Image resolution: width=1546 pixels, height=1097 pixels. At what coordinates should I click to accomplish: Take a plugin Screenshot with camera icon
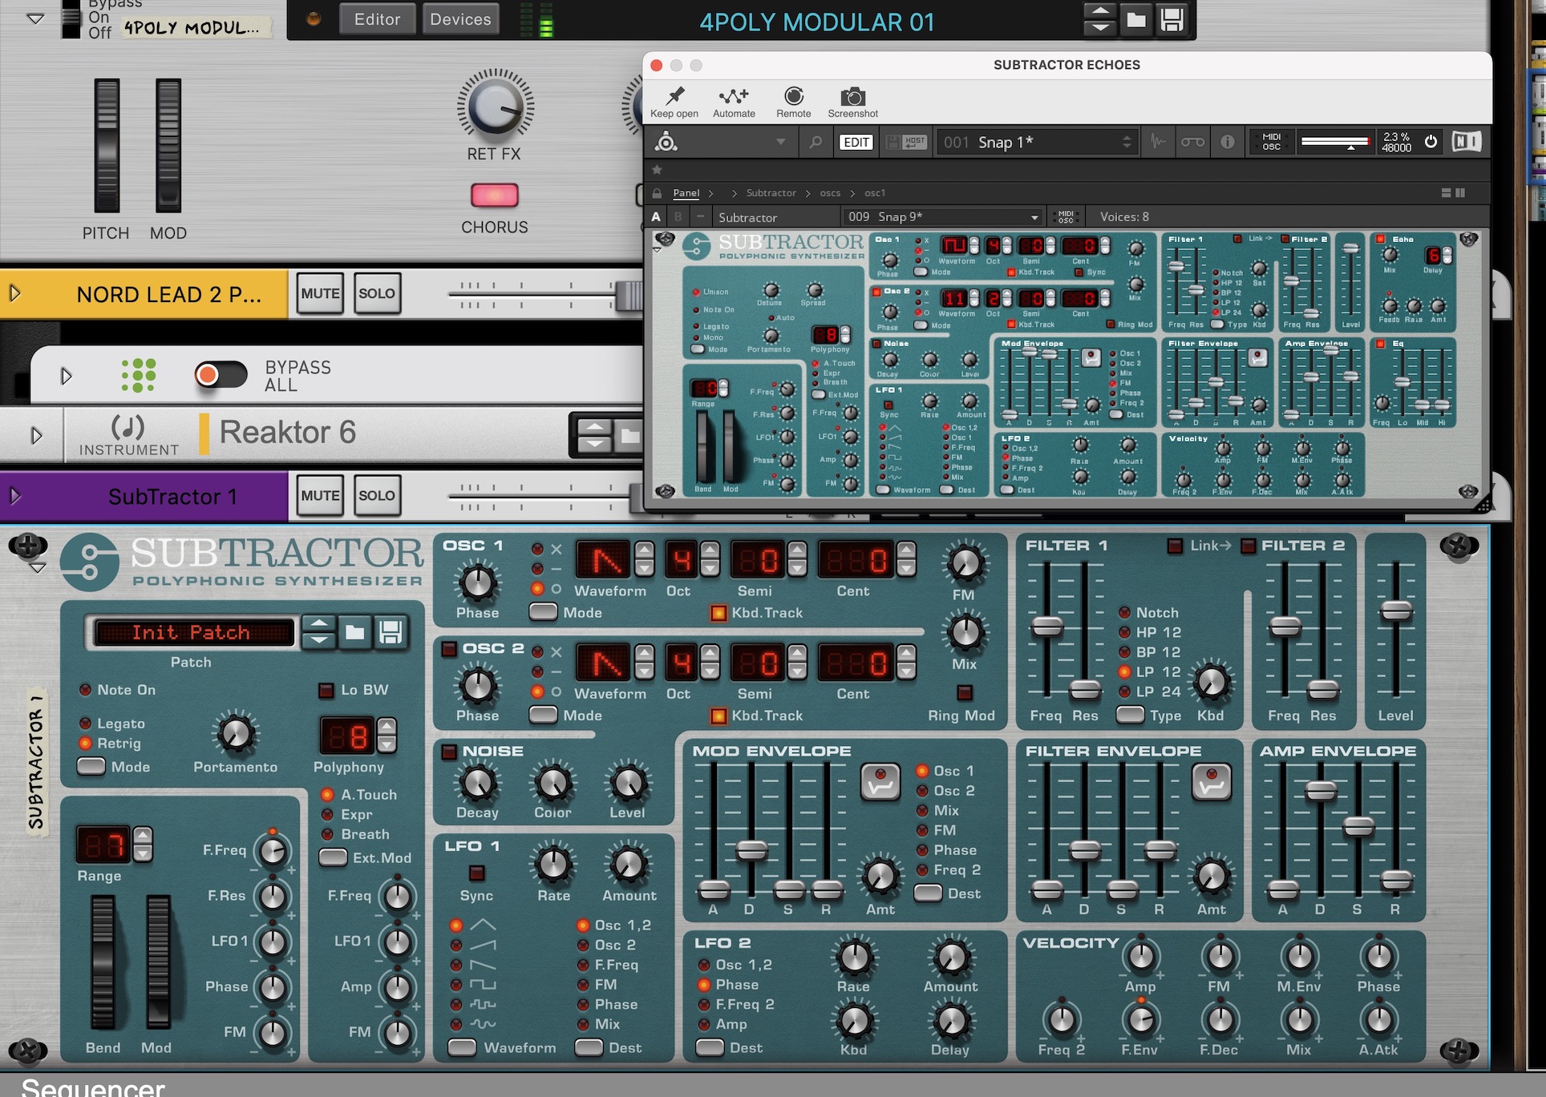(x=852, y=103)
